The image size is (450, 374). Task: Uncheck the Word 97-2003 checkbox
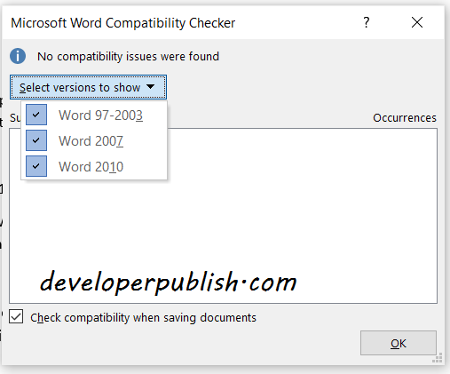[36, 115]
